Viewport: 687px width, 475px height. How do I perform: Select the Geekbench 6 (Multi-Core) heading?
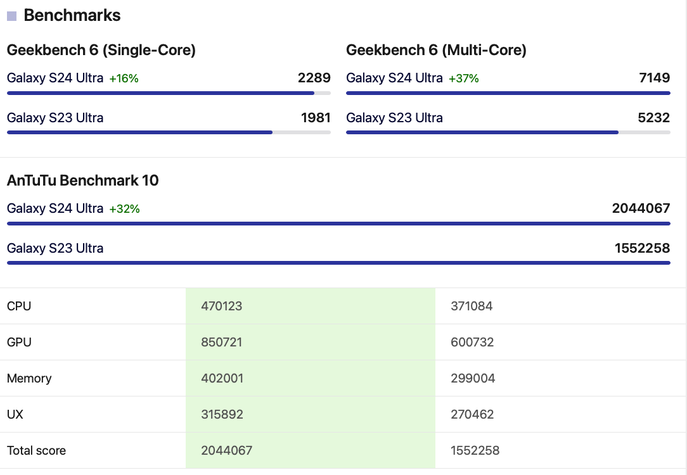pyautogui.click(x=436, y=50)
